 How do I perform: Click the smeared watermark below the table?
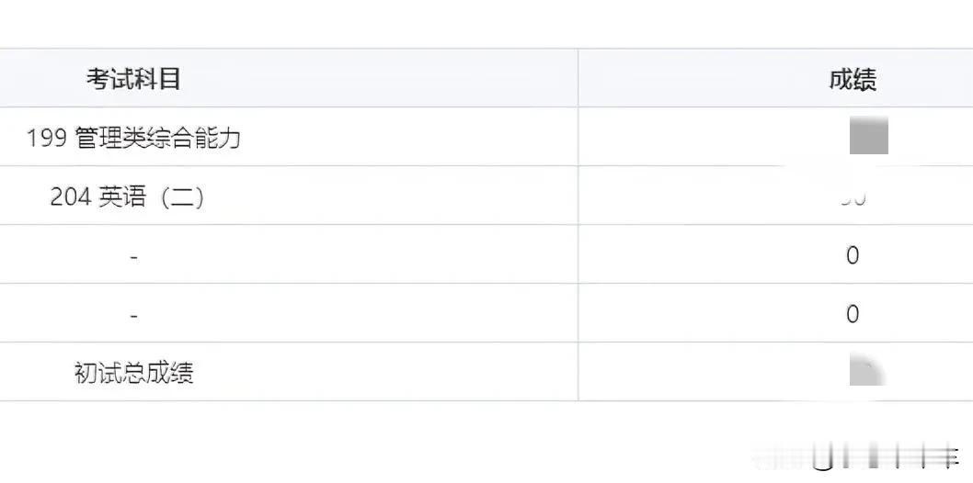(860, 459)
